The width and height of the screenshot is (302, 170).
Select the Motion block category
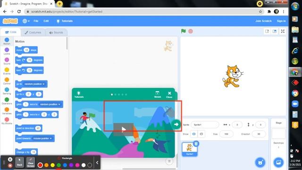(7, 41)
